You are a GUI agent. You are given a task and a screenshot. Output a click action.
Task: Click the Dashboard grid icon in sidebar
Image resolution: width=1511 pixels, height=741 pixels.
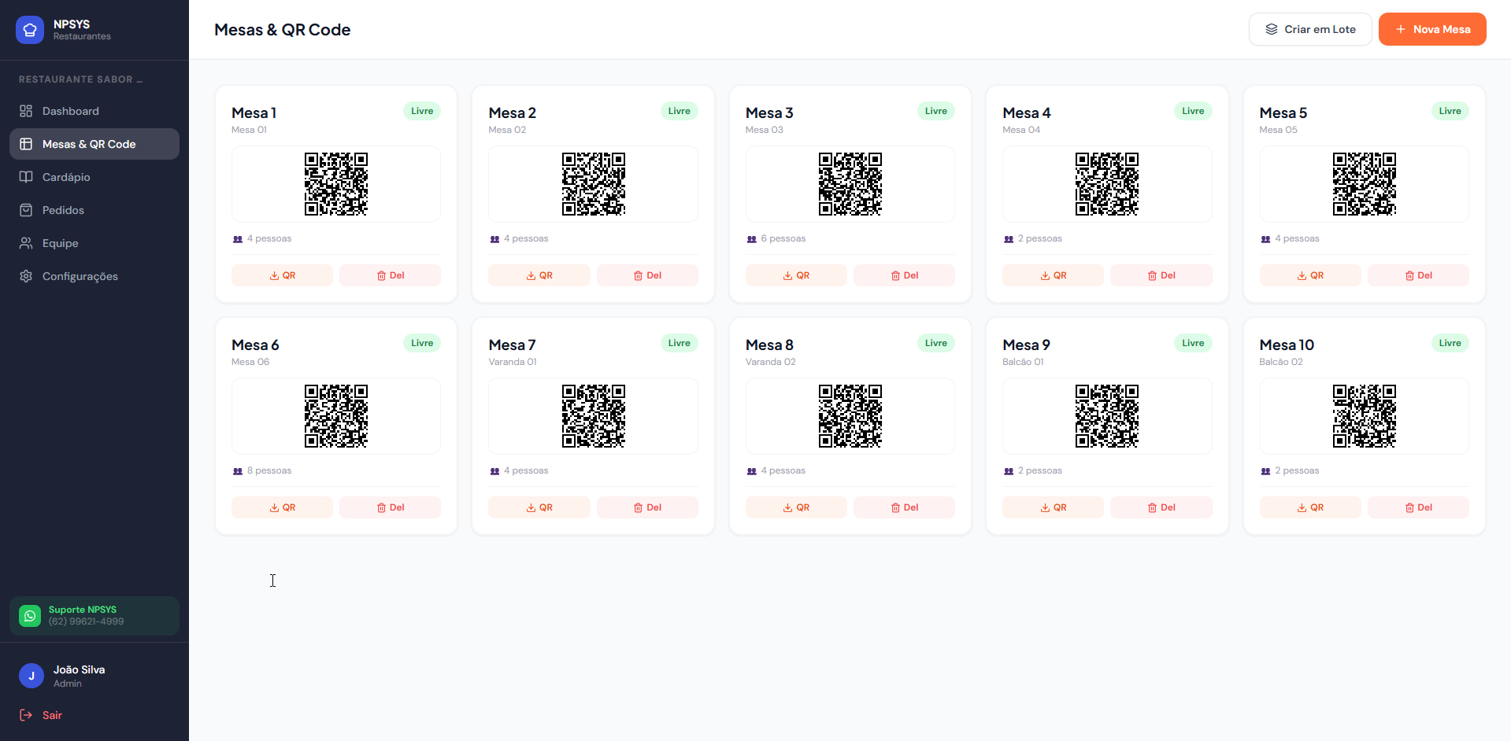coord(26,111)
